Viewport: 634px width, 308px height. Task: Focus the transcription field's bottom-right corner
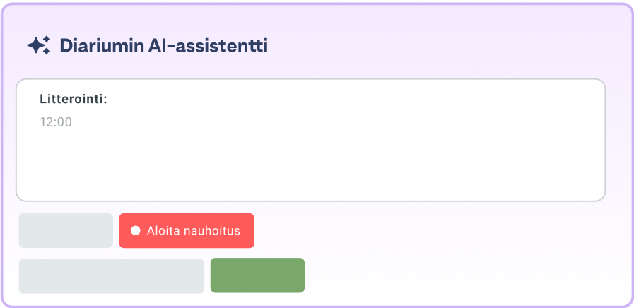597,194
